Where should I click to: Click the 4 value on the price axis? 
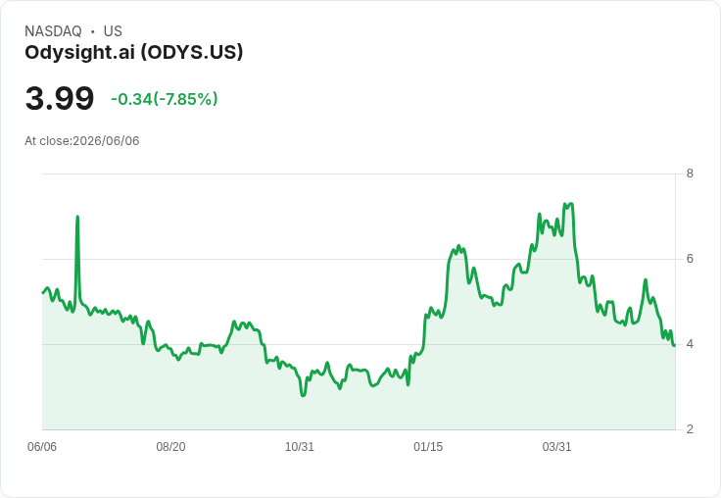(690, 344)
